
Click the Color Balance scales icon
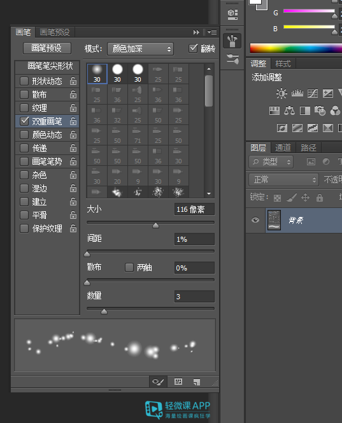point(290,110)
